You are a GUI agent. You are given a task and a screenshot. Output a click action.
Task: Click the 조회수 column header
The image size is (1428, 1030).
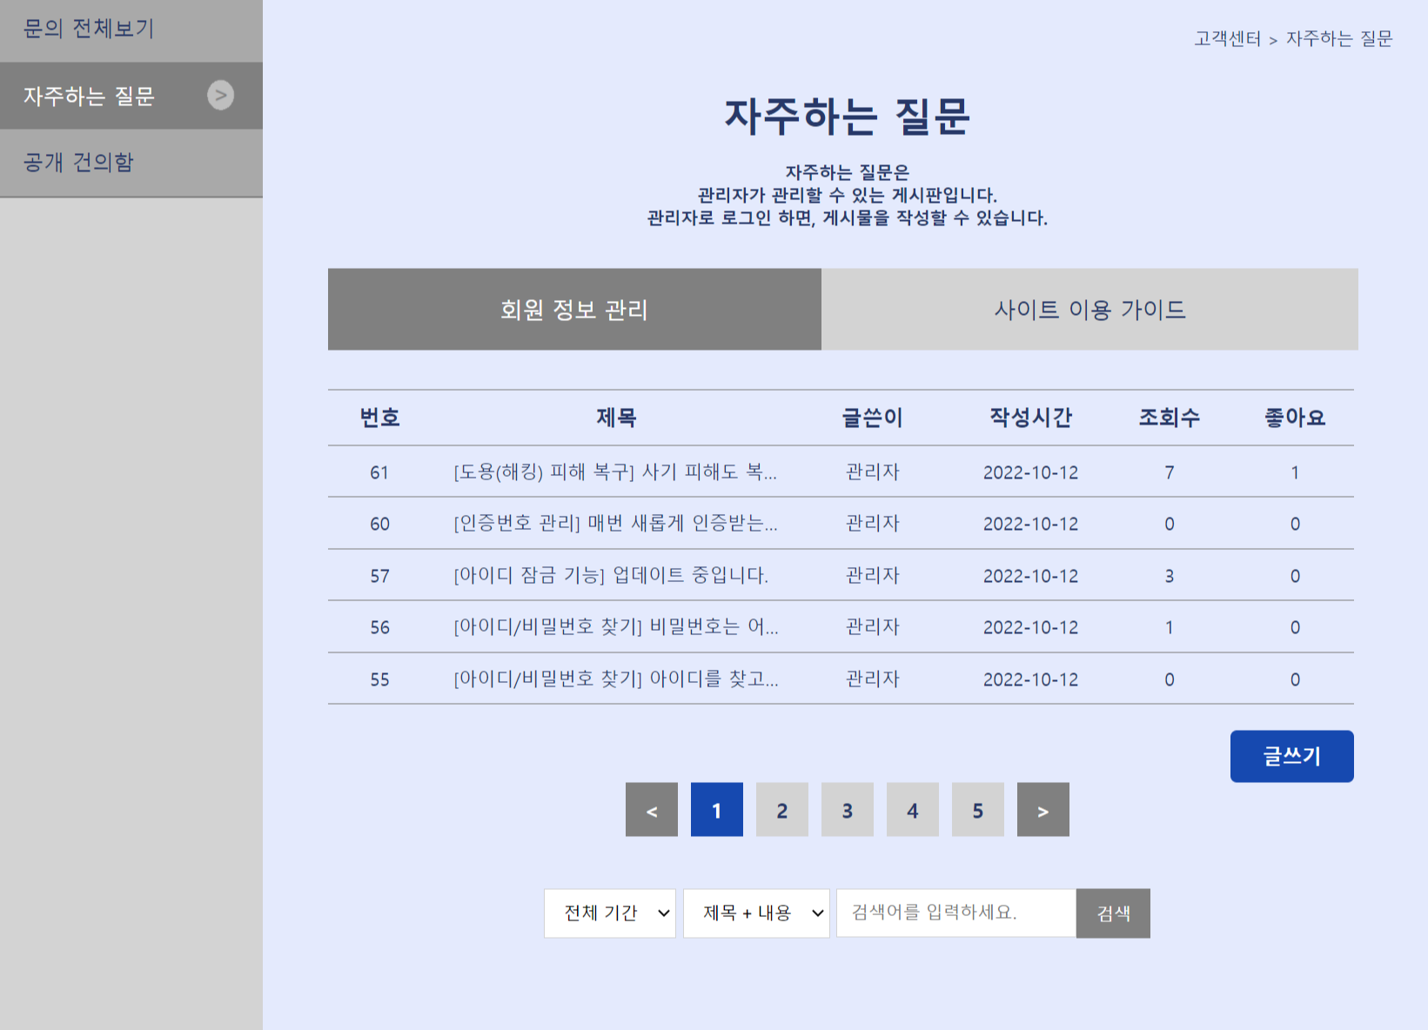click(x=1170, y=418)
